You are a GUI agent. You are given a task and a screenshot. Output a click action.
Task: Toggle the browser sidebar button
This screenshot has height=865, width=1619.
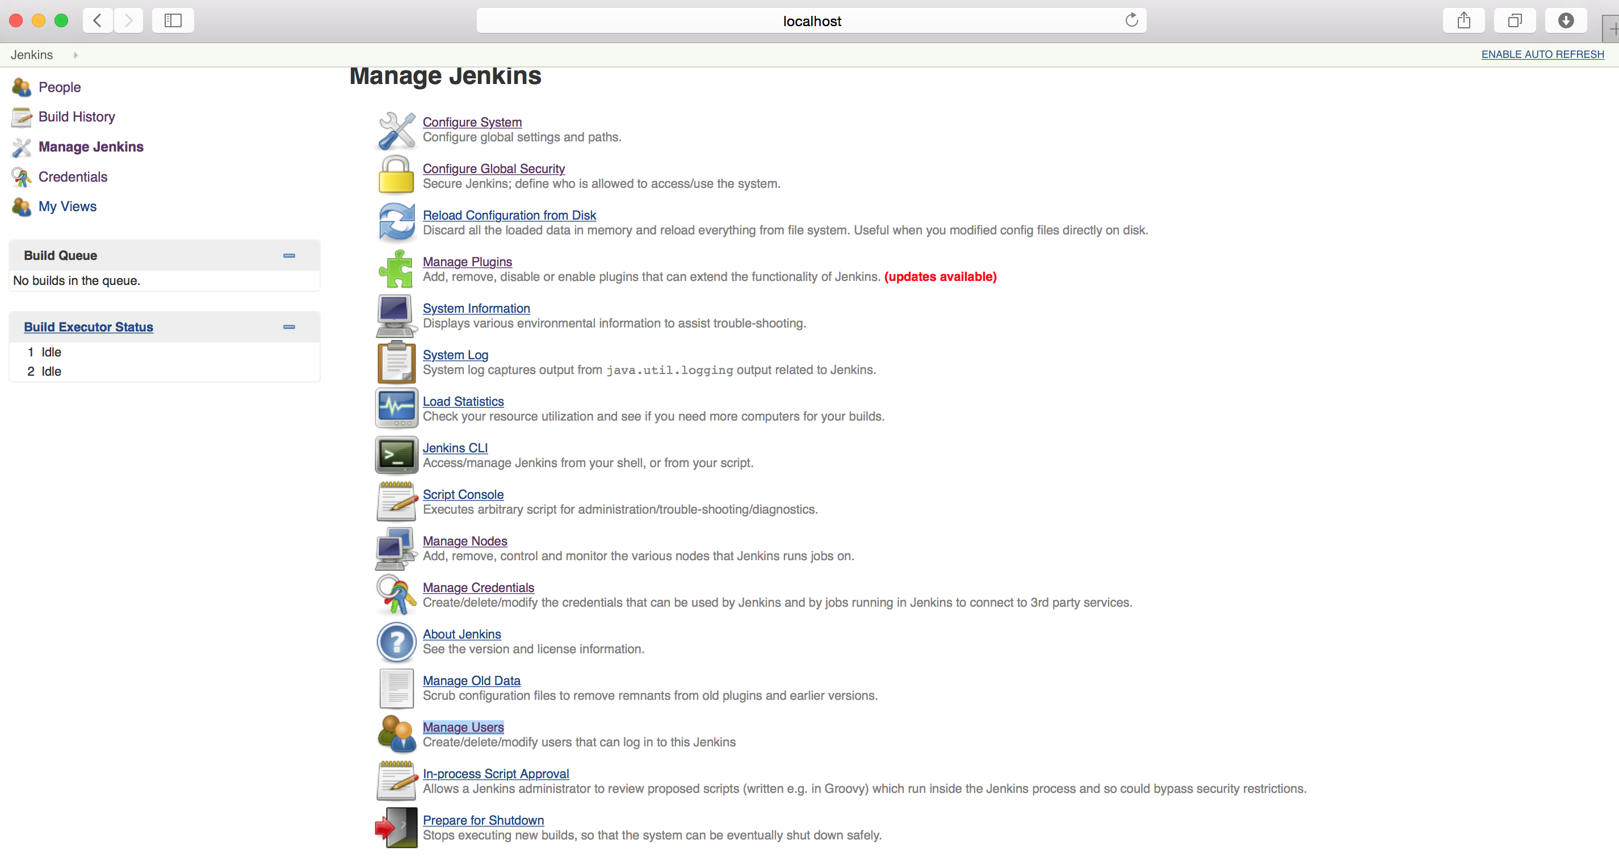point(173,21)
